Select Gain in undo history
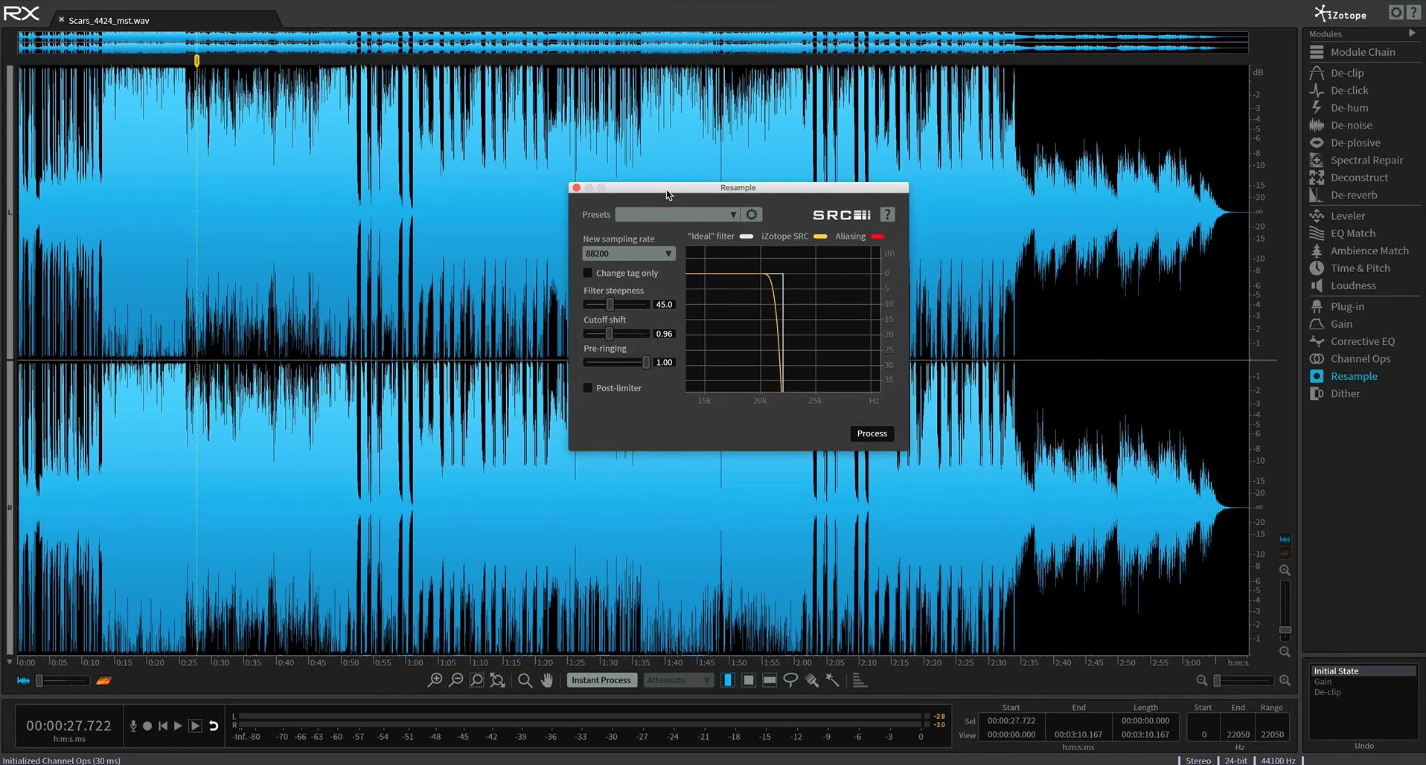Image resolution: width=1426 pixels, height=765 pixels. click(x=1323, y=682)
